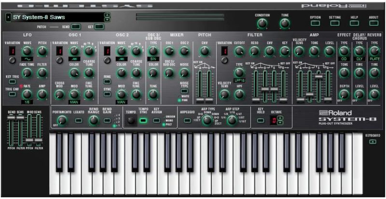This screenshot has height=199, width=386.
Task: Open the HELP menu
Action: [x=354, y=23]
